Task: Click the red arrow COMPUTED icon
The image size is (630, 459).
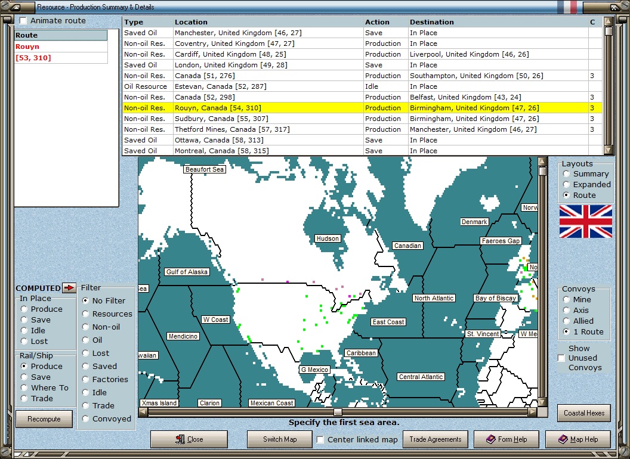Action: 69,288
